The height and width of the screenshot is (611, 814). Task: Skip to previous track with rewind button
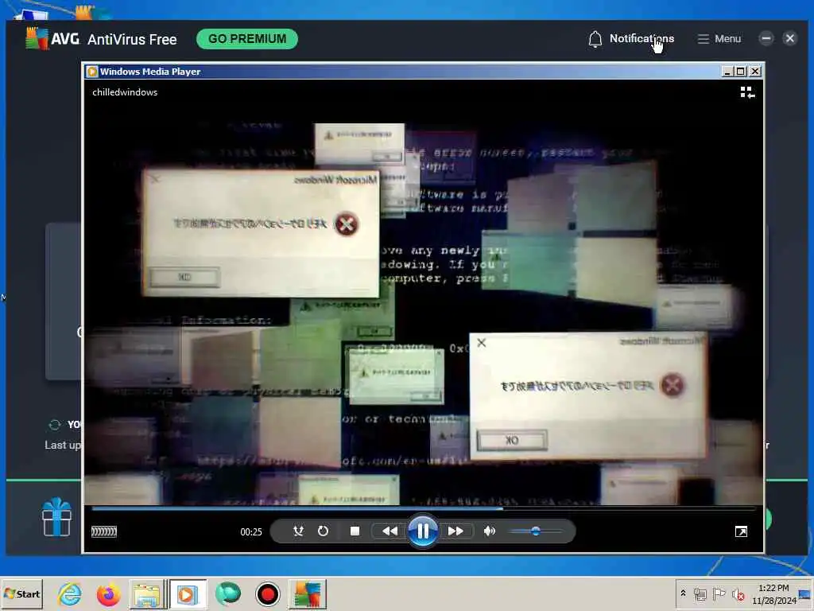390,531
